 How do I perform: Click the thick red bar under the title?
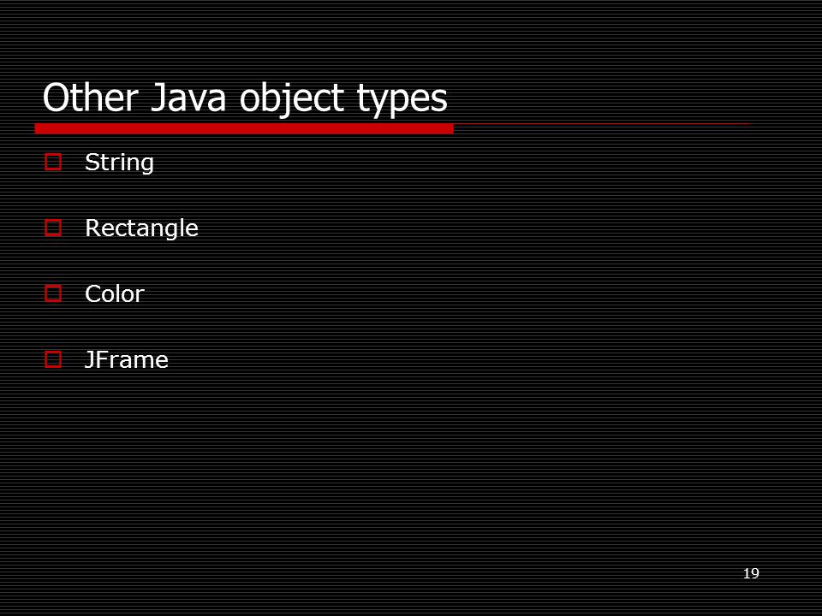(244, 129)
